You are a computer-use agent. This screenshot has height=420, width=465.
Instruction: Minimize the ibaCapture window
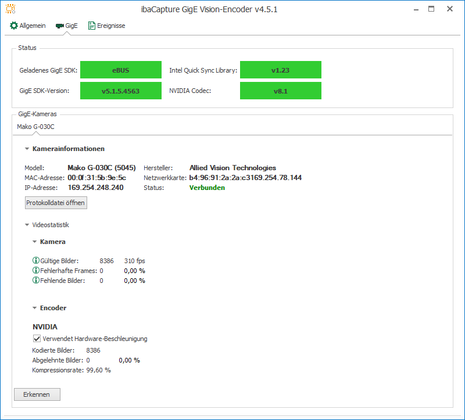416,9
